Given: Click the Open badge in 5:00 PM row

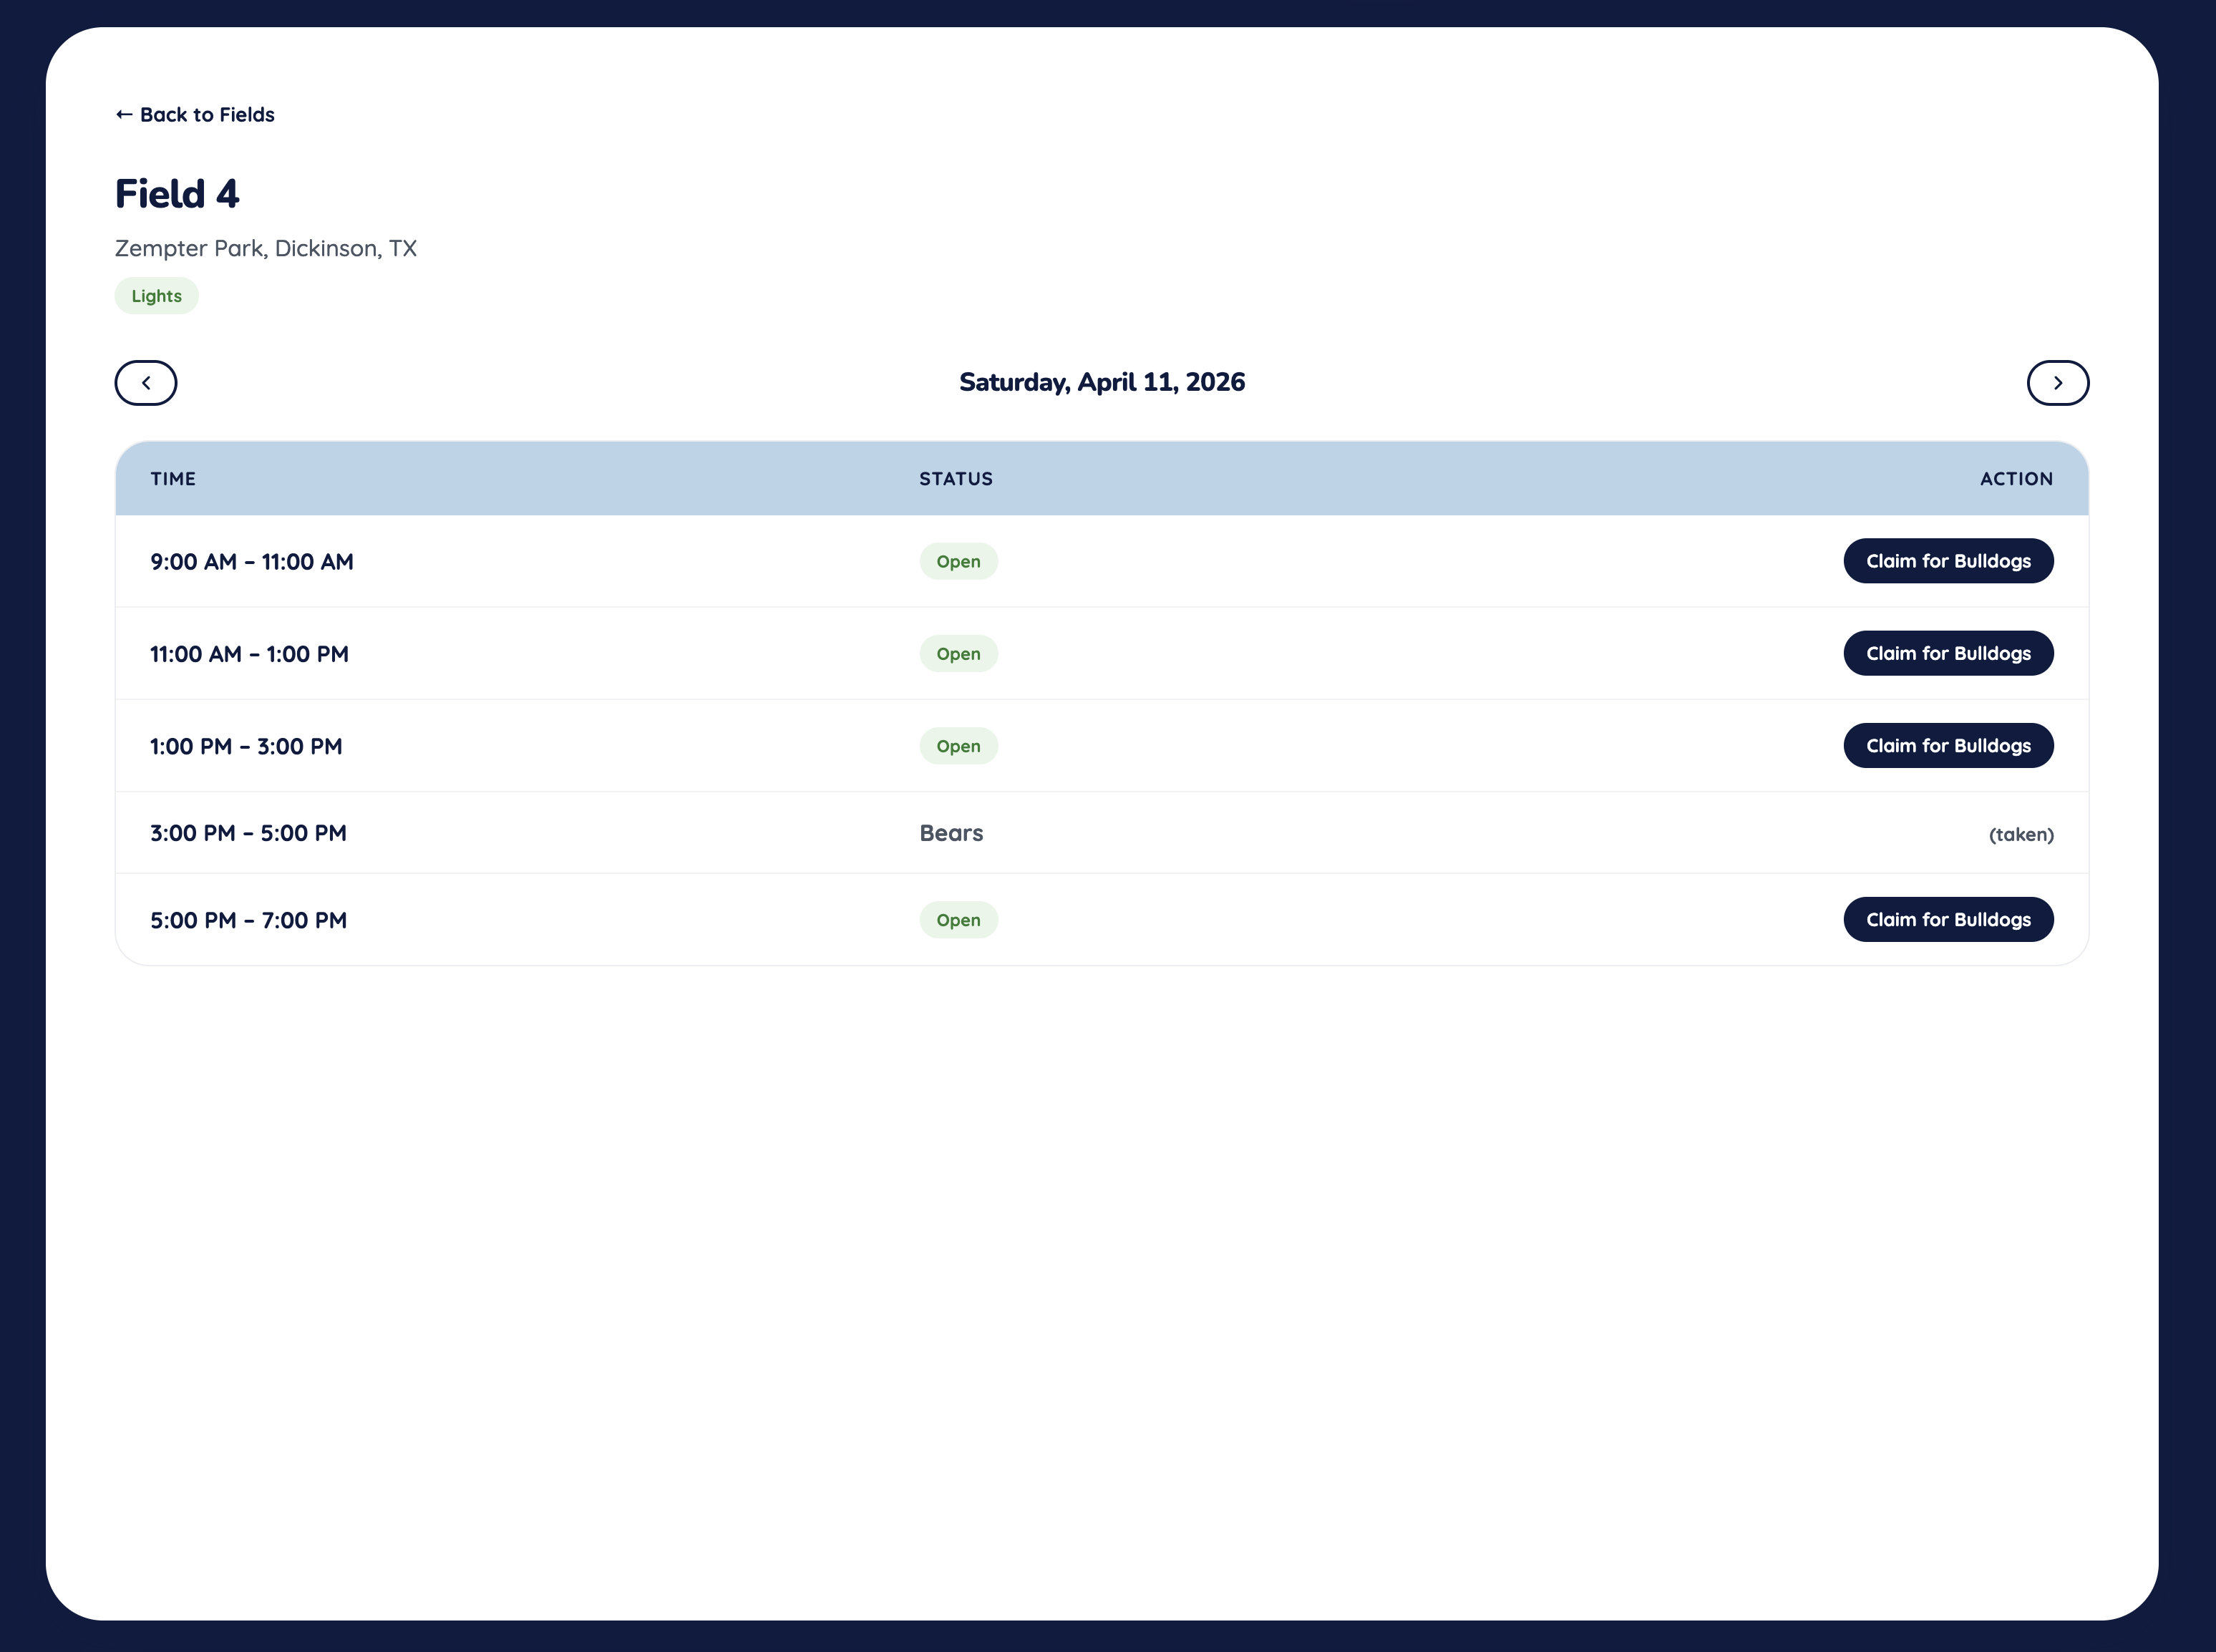Looking at the screenshot, I should coord(957,920).
